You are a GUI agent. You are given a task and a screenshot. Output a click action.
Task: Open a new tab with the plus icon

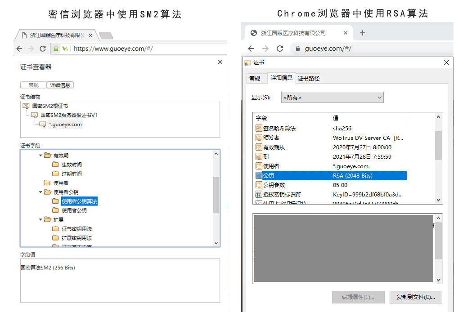click(x=363, y=33)
